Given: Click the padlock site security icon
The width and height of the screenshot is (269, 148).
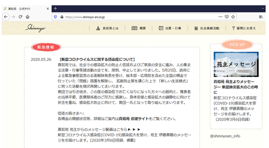Looking at the screenshot, I should [62, 17].
